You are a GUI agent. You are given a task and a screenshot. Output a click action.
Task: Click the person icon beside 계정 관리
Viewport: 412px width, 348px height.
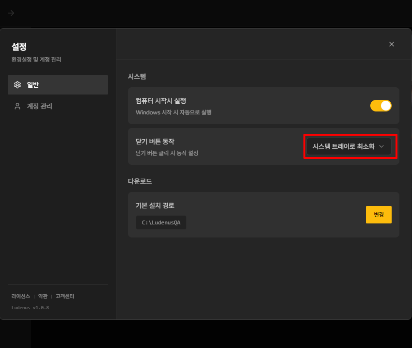pyautogui.click(x=17, y=106)
